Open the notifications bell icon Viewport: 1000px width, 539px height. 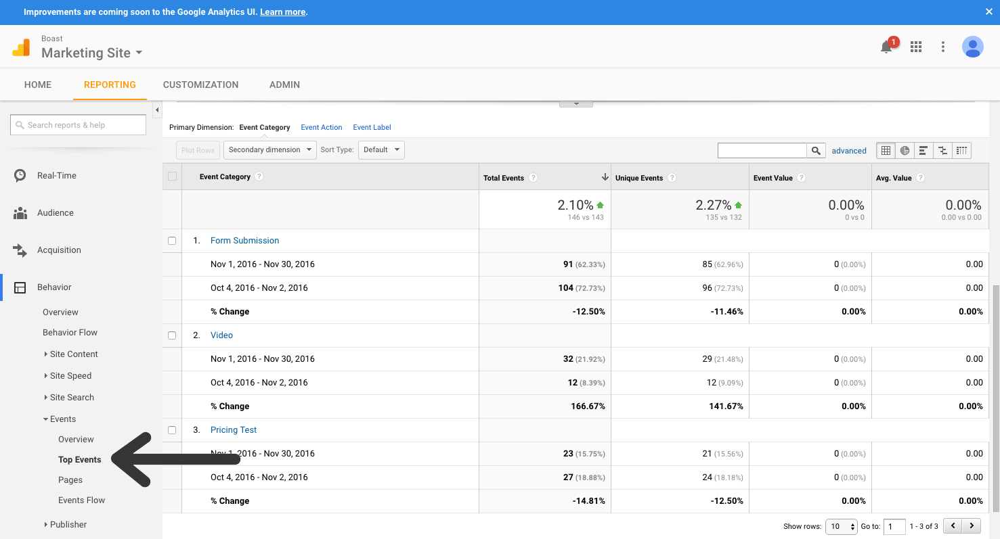(886, 47)
